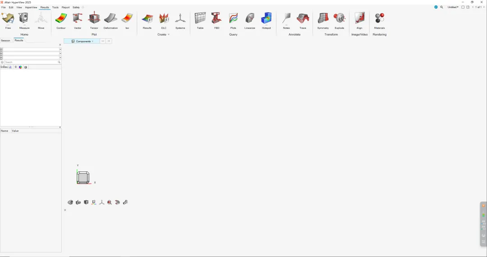Expand the second result dropdown in browser

click(x=60, y=53)
